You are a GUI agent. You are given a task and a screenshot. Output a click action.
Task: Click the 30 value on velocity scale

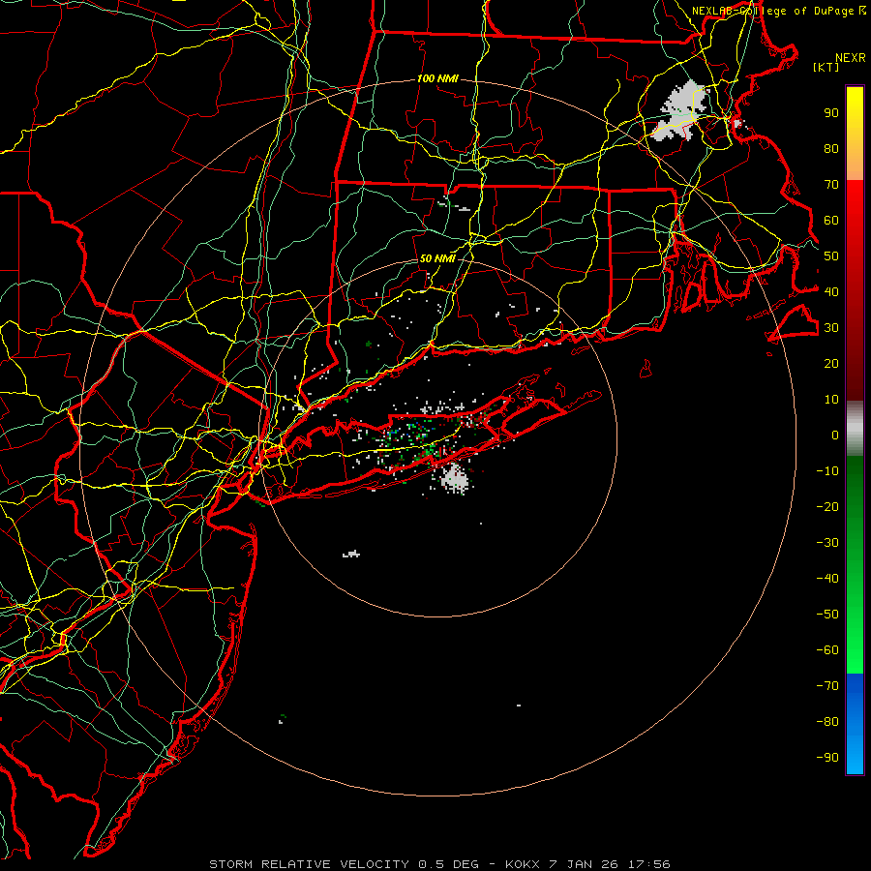click(831, 328)
